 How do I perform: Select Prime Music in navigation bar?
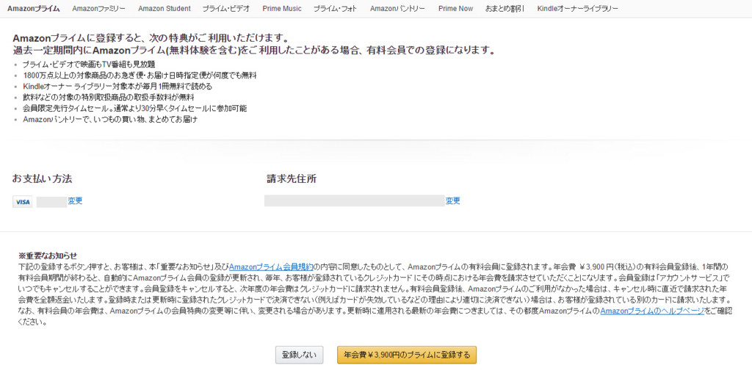(282, 9)
